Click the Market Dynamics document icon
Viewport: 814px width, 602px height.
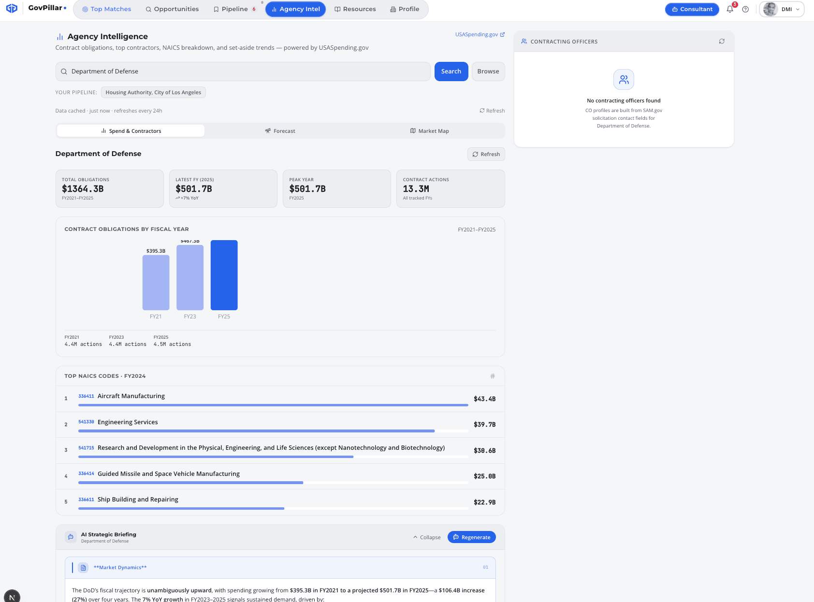(83, 568)
